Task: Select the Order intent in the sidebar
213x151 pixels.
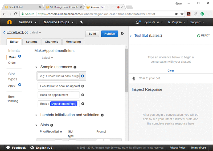Action: tap(12, 63)
